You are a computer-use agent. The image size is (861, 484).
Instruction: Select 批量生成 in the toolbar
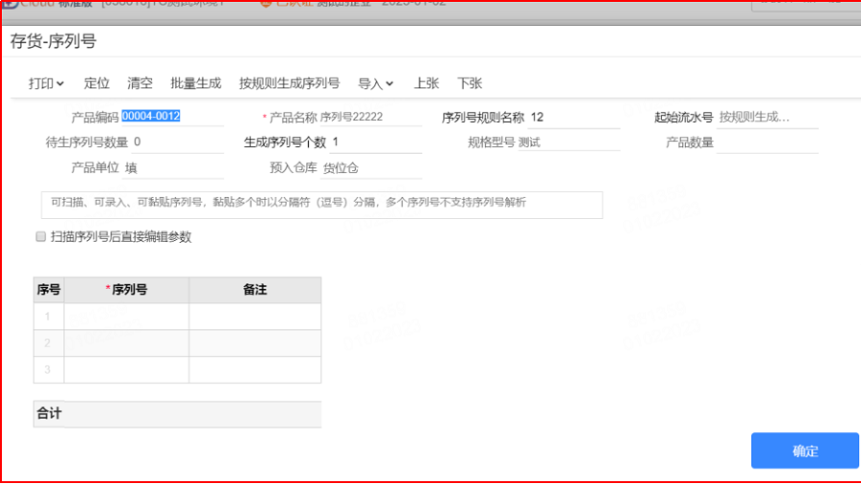coord(195,83)
